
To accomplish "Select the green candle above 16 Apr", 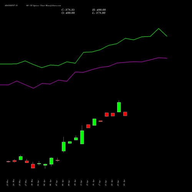I will [94, 122].
